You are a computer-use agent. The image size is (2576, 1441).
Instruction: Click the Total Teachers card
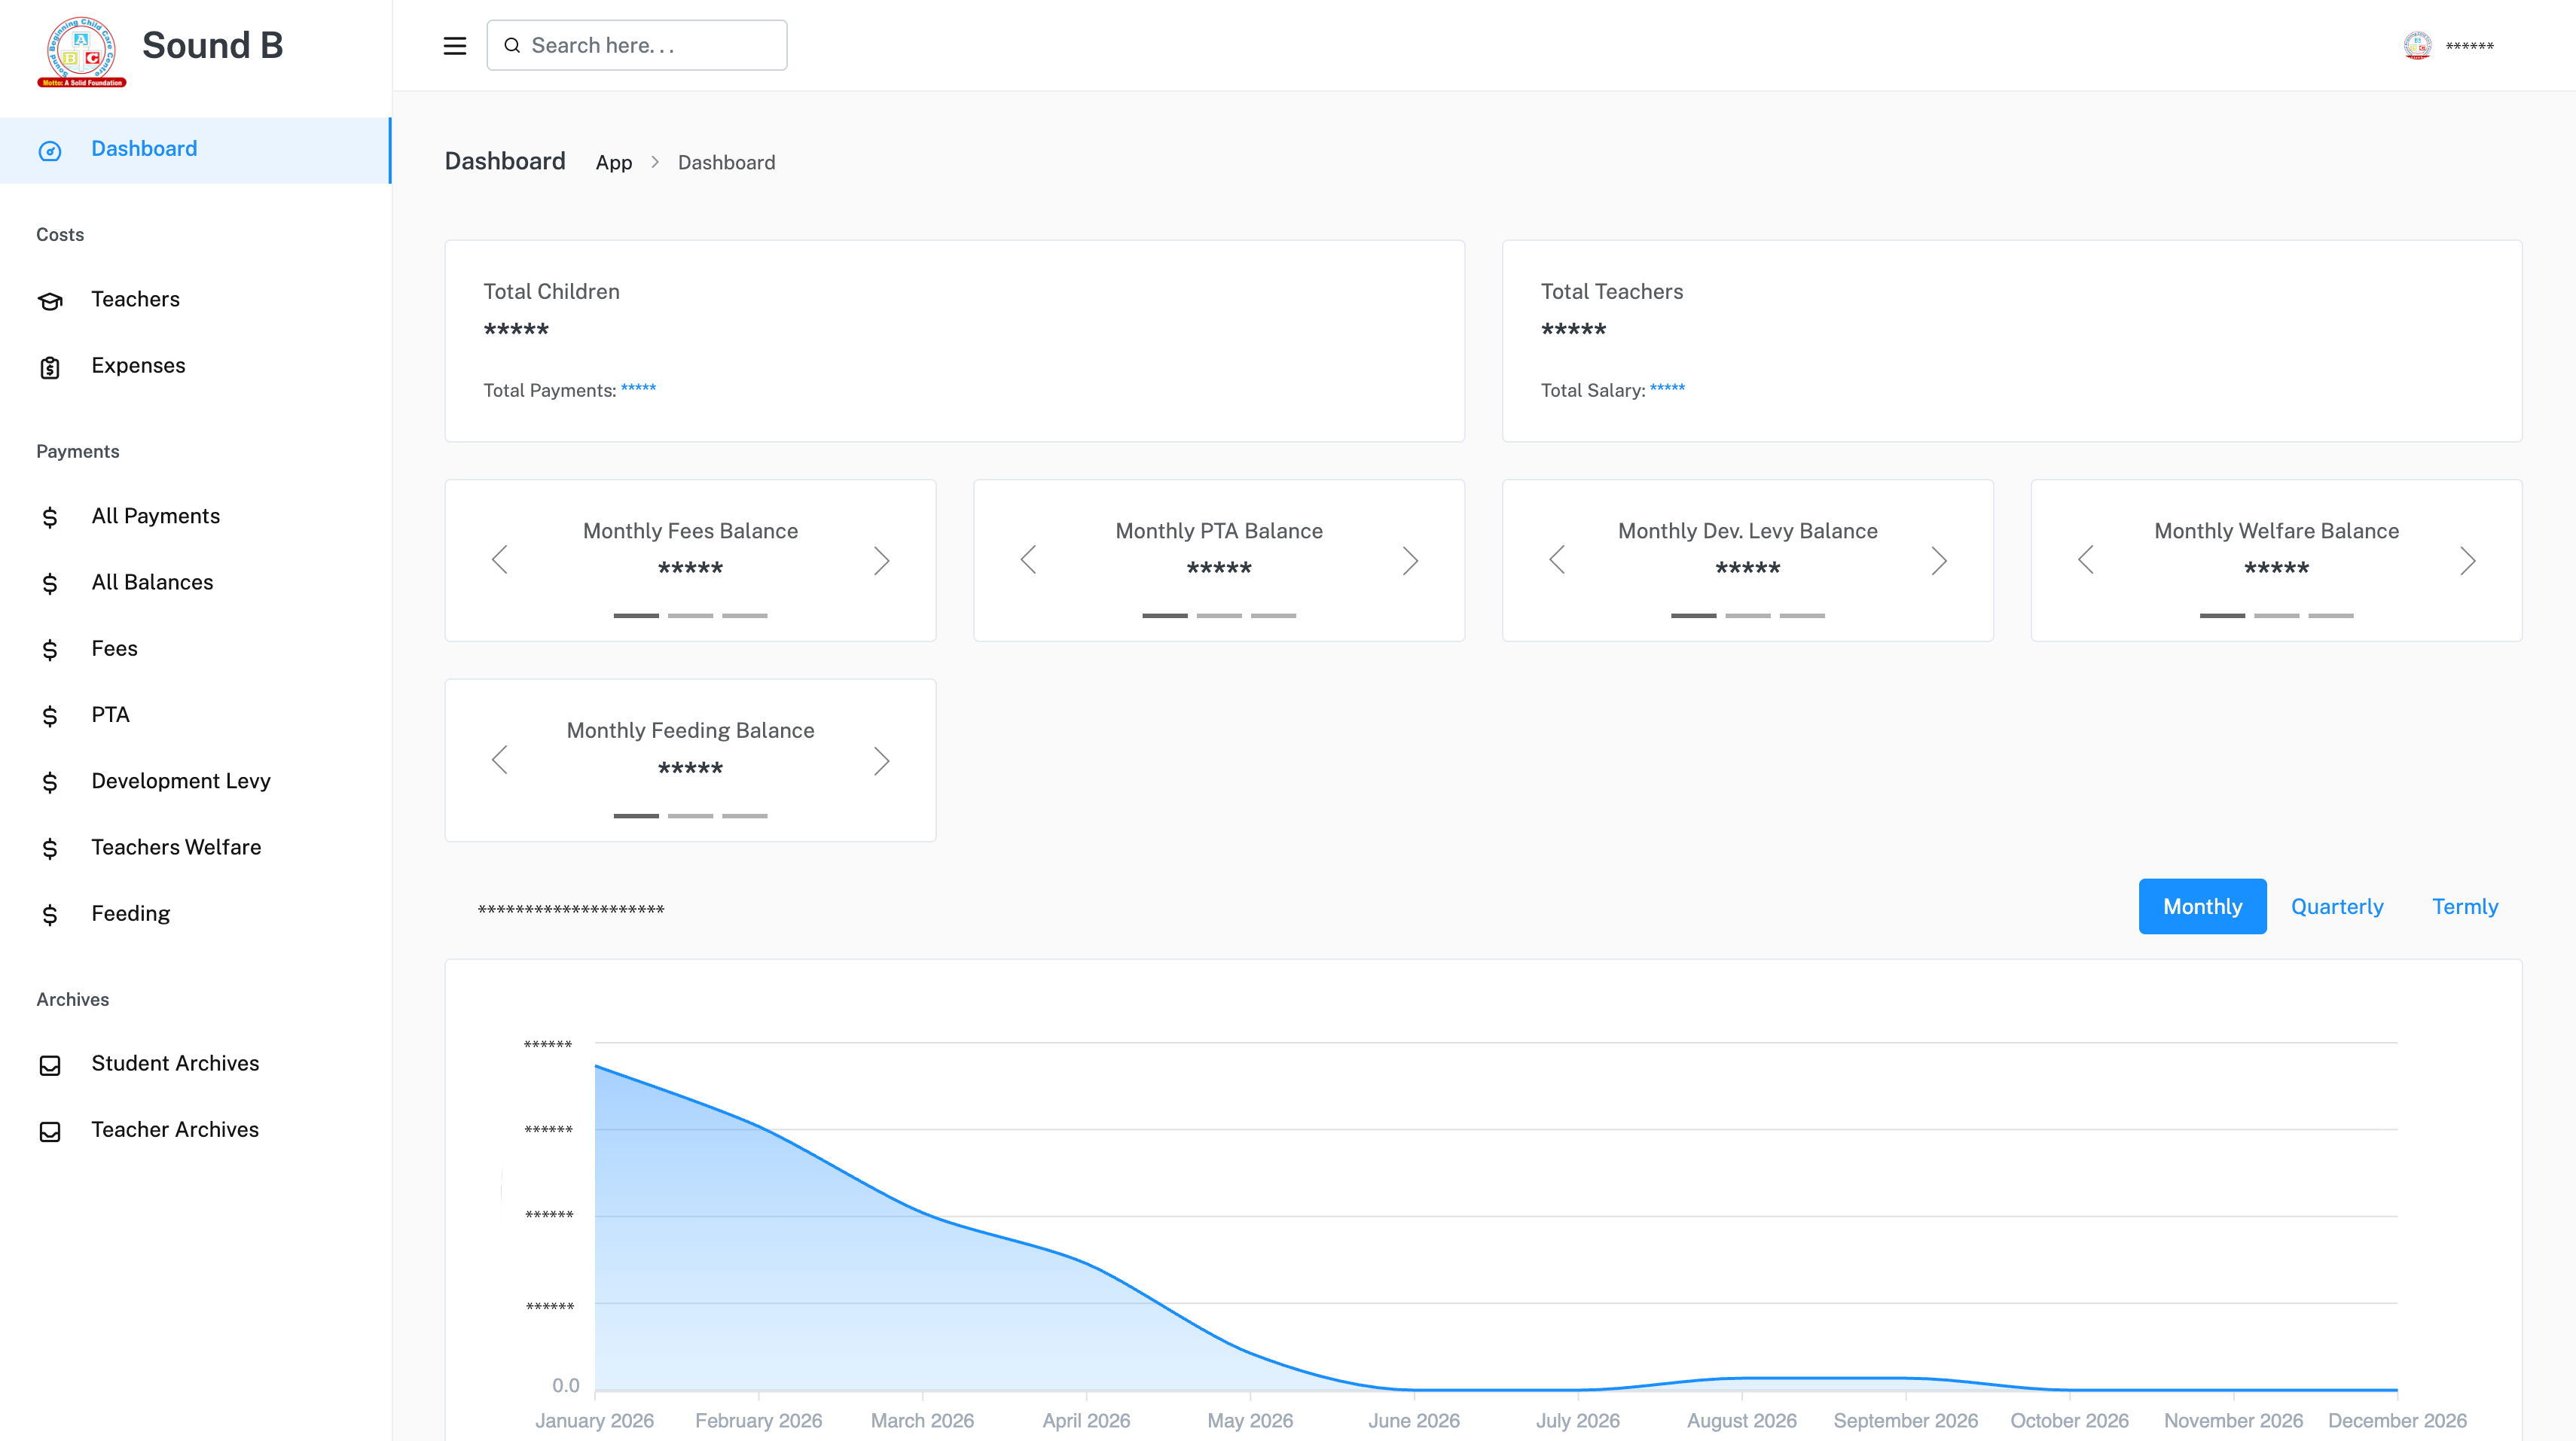(x=2012, y=341)
